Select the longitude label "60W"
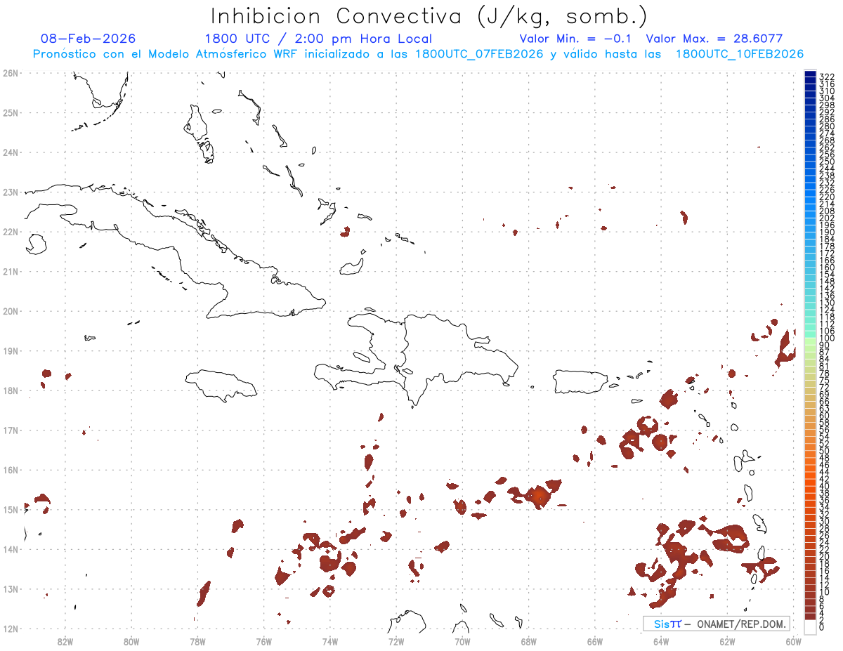This screenshot has width=843, height=651. click(793, 640)
